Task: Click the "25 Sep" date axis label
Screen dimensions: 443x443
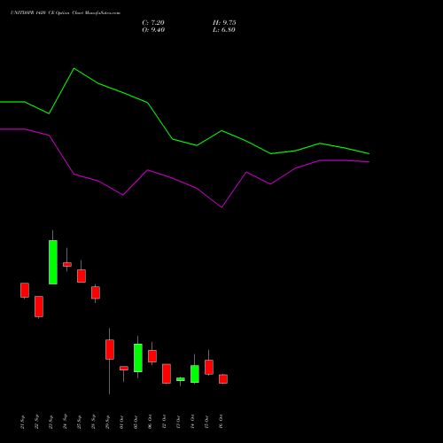Action: 79,422
